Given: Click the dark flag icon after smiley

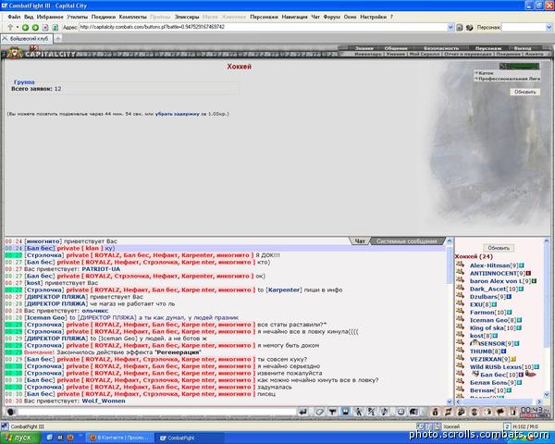Looking at the screenshot, I should coord(413,412).
